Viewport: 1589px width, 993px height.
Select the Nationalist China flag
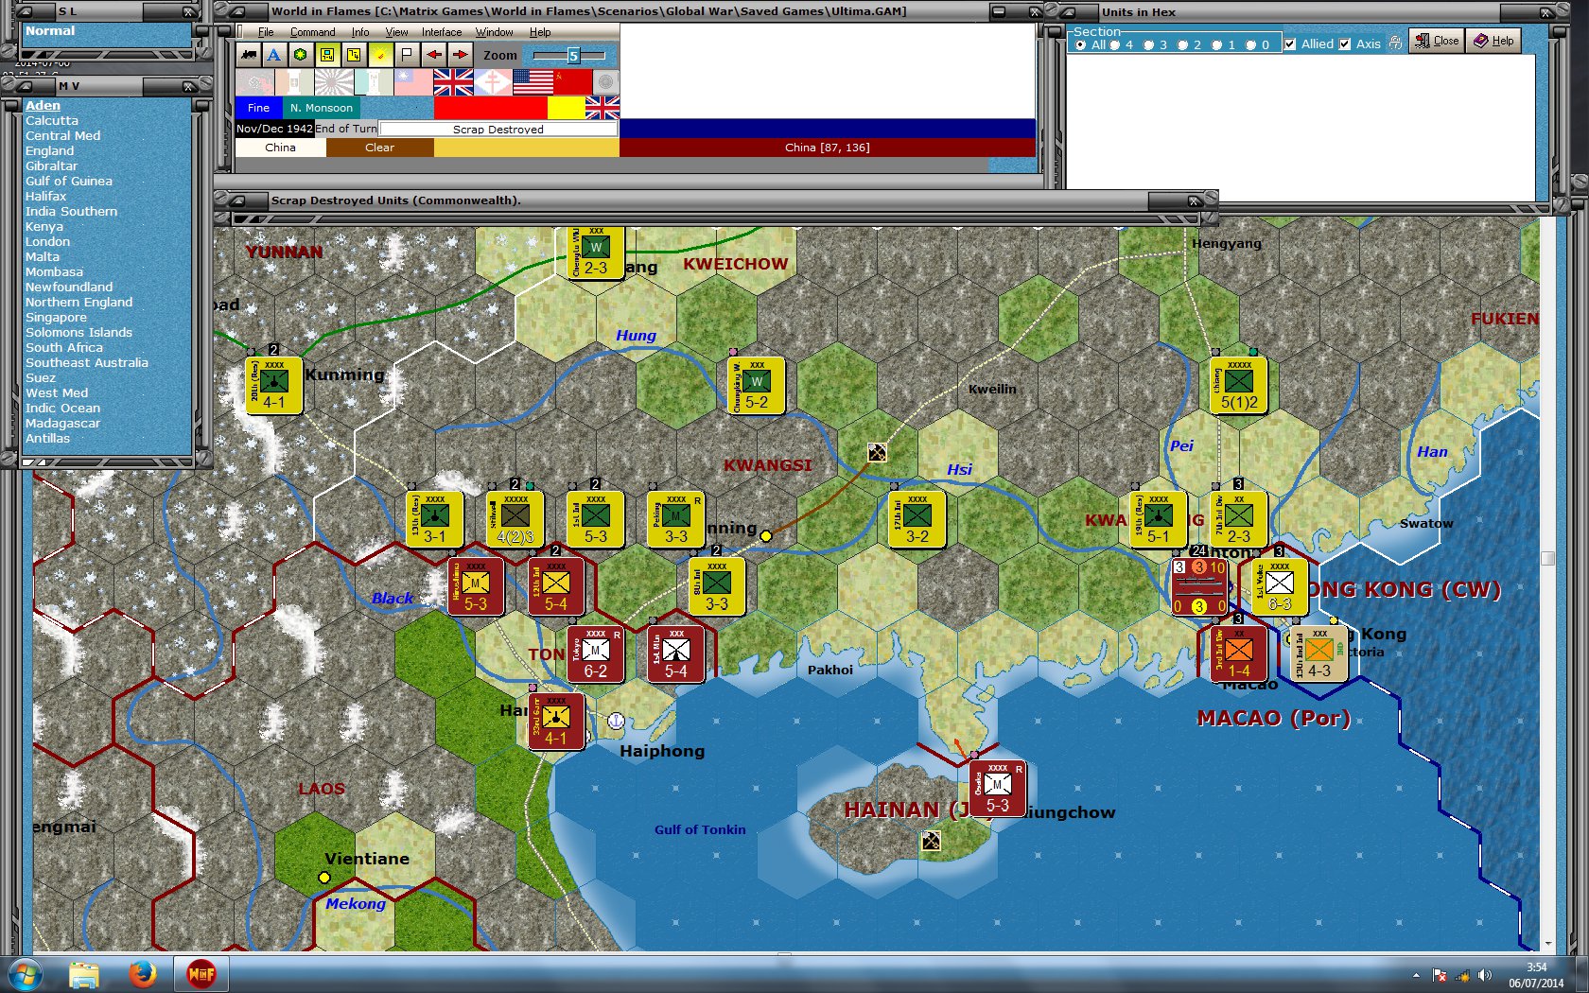[x=413, y=82]
